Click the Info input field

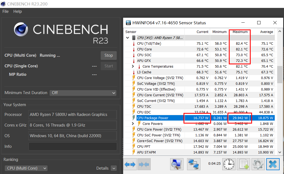click(73, 146)
